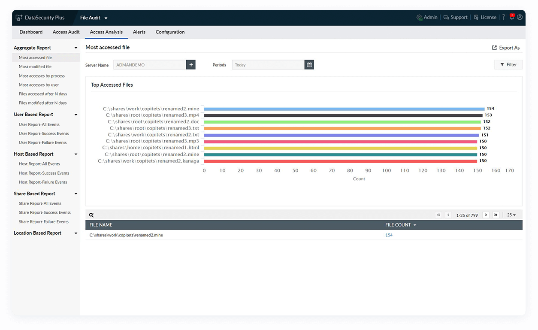The height and width of the screenshot is (330, 538).
Task: Go to next page of results
Action: click(486, 215)
